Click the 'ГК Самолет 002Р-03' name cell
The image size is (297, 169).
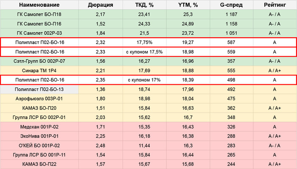click(39, 33)
